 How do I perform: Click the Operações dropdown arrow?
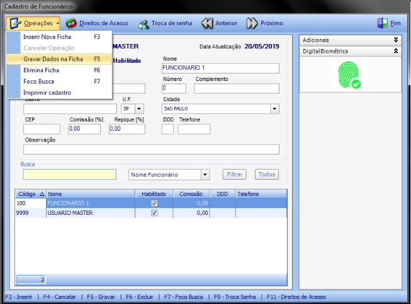tap(57, 23)
